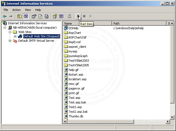Click the Web Sites folder icon
176x131 pixels.
click(15, 32)
